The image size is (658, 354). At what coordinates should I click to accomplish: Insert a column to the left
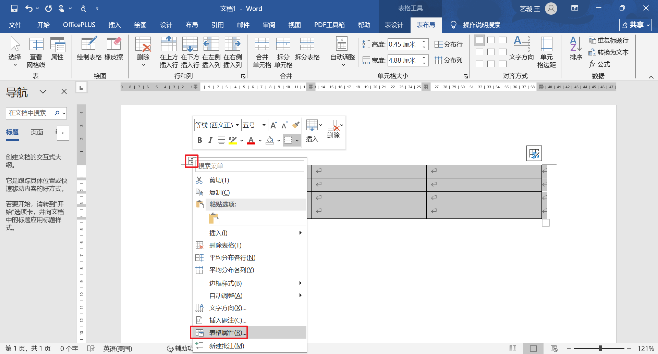click(211, 52)
